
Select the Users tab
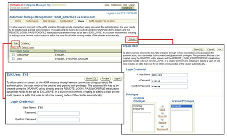81,21
